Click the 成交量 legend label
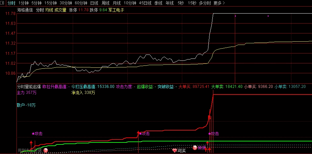Image resolution: width=312 pixels, height=154 pixels. (60, 10)
